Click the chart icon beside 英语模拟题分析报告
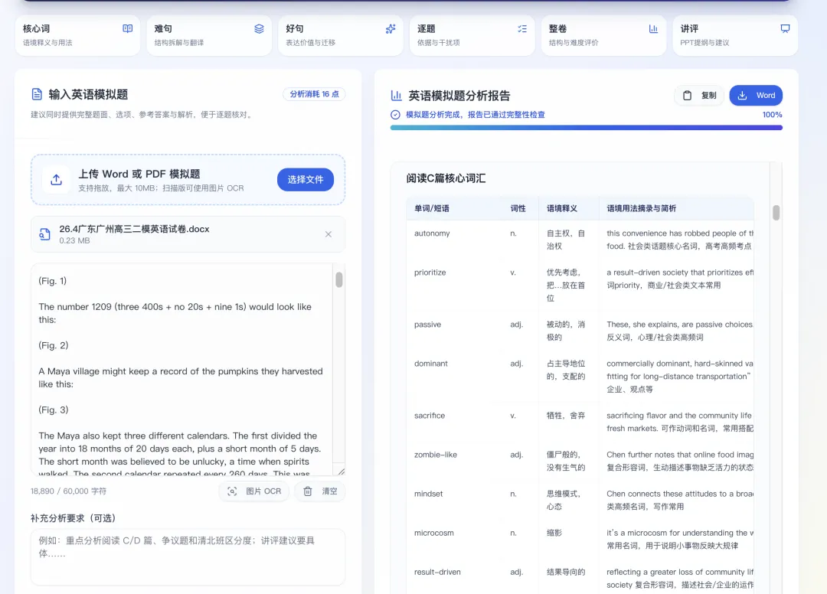Image resolution: width=827 pixels, height=594 pixels. [x=396, y=96]
